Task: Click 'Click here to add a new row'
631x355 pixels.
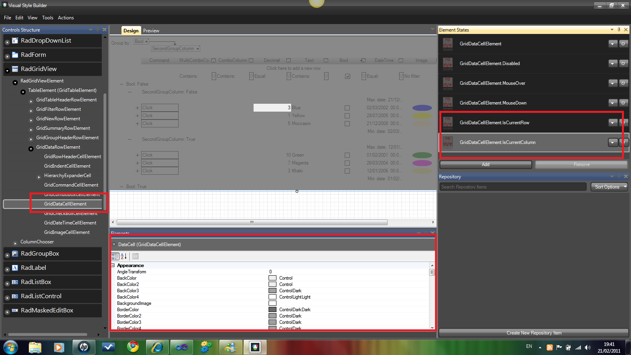Action: (x=293, y=68)
